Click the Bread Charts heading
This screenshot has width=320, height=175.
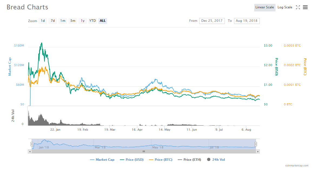[x=27, y=7]
